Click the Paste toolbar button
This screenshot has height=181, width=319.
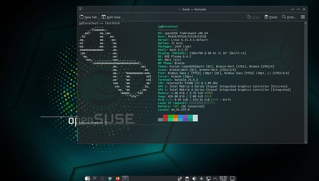pyautogui.click(x=271, y=17)
